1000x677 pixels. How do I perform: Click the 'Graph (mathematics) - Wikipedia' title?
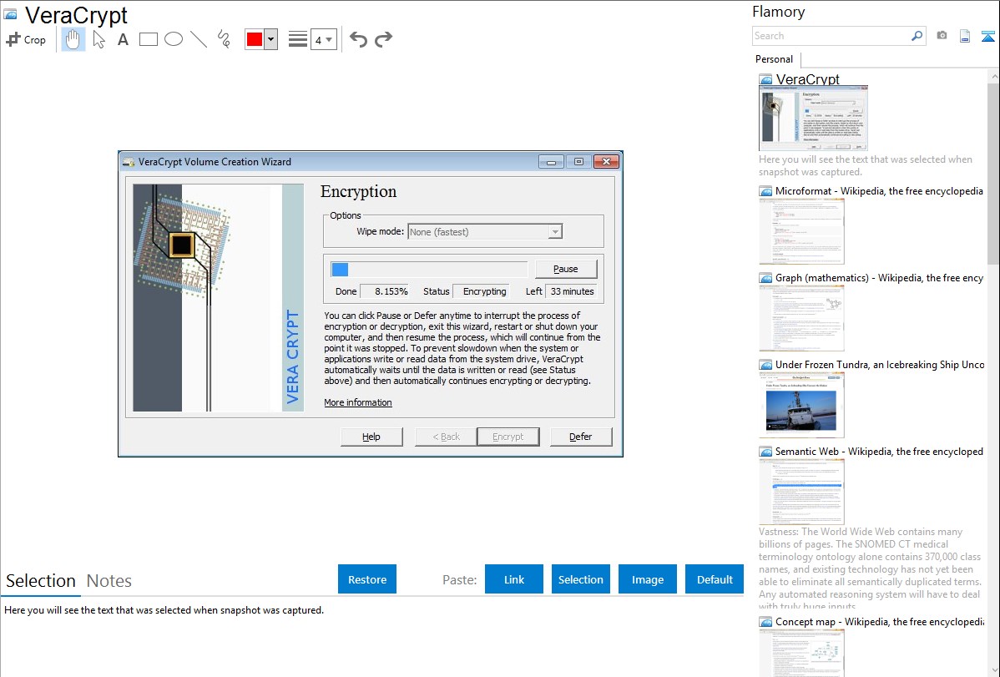(880, 278)
